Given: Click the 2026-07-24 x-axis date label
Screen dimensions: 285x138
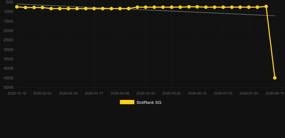Looking at the screenshot, I should pyautogui.click(x=249, y=93).
